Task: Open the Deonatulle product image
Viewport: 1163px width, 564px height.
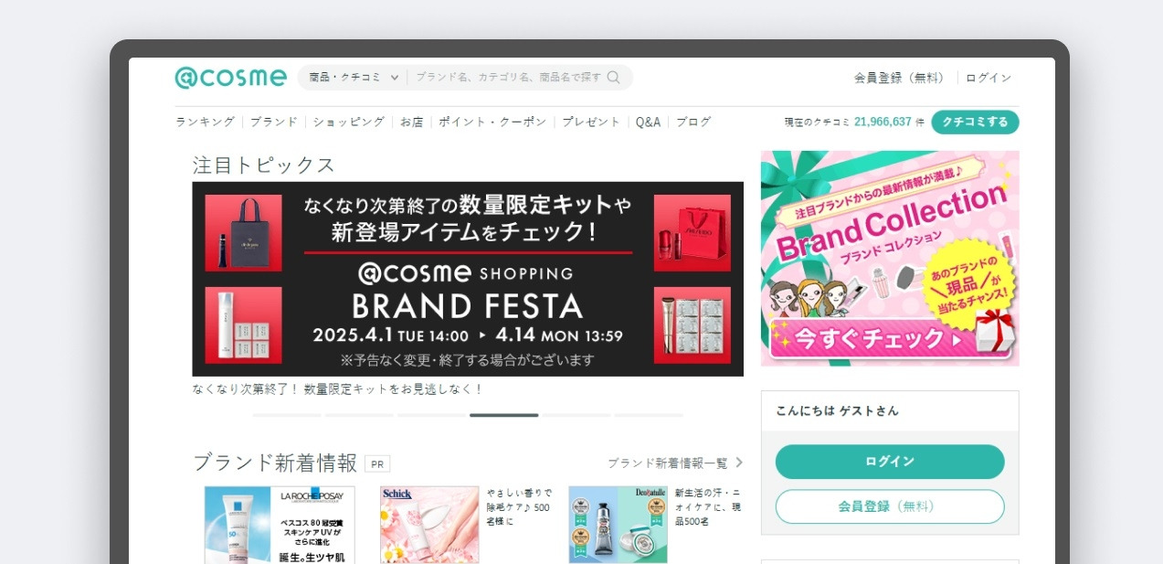Action: [618, 525]
